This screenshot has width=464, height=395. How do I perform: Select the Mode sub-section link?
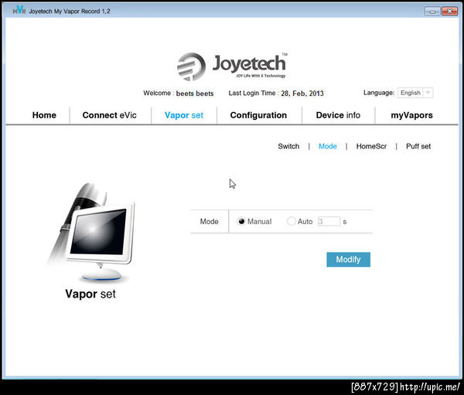point(328,146)
